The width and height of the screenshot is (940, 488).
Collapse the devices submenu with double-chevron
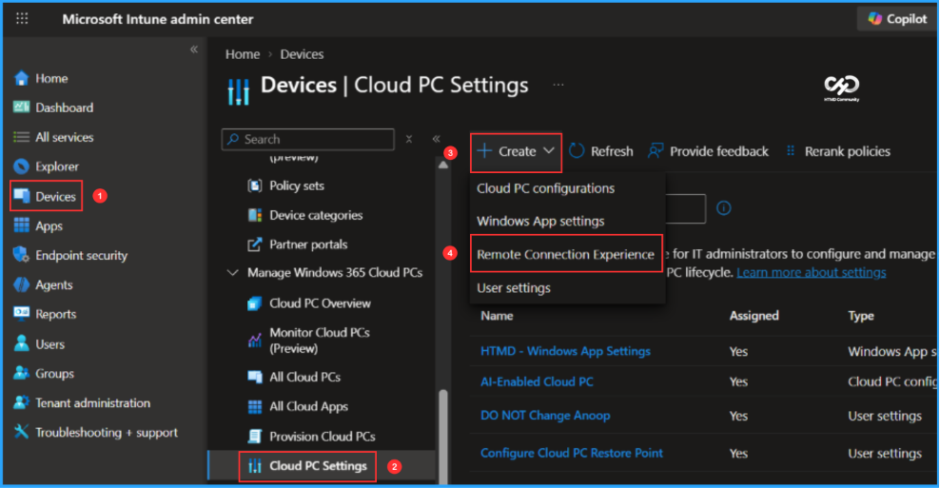click(437, 139)
